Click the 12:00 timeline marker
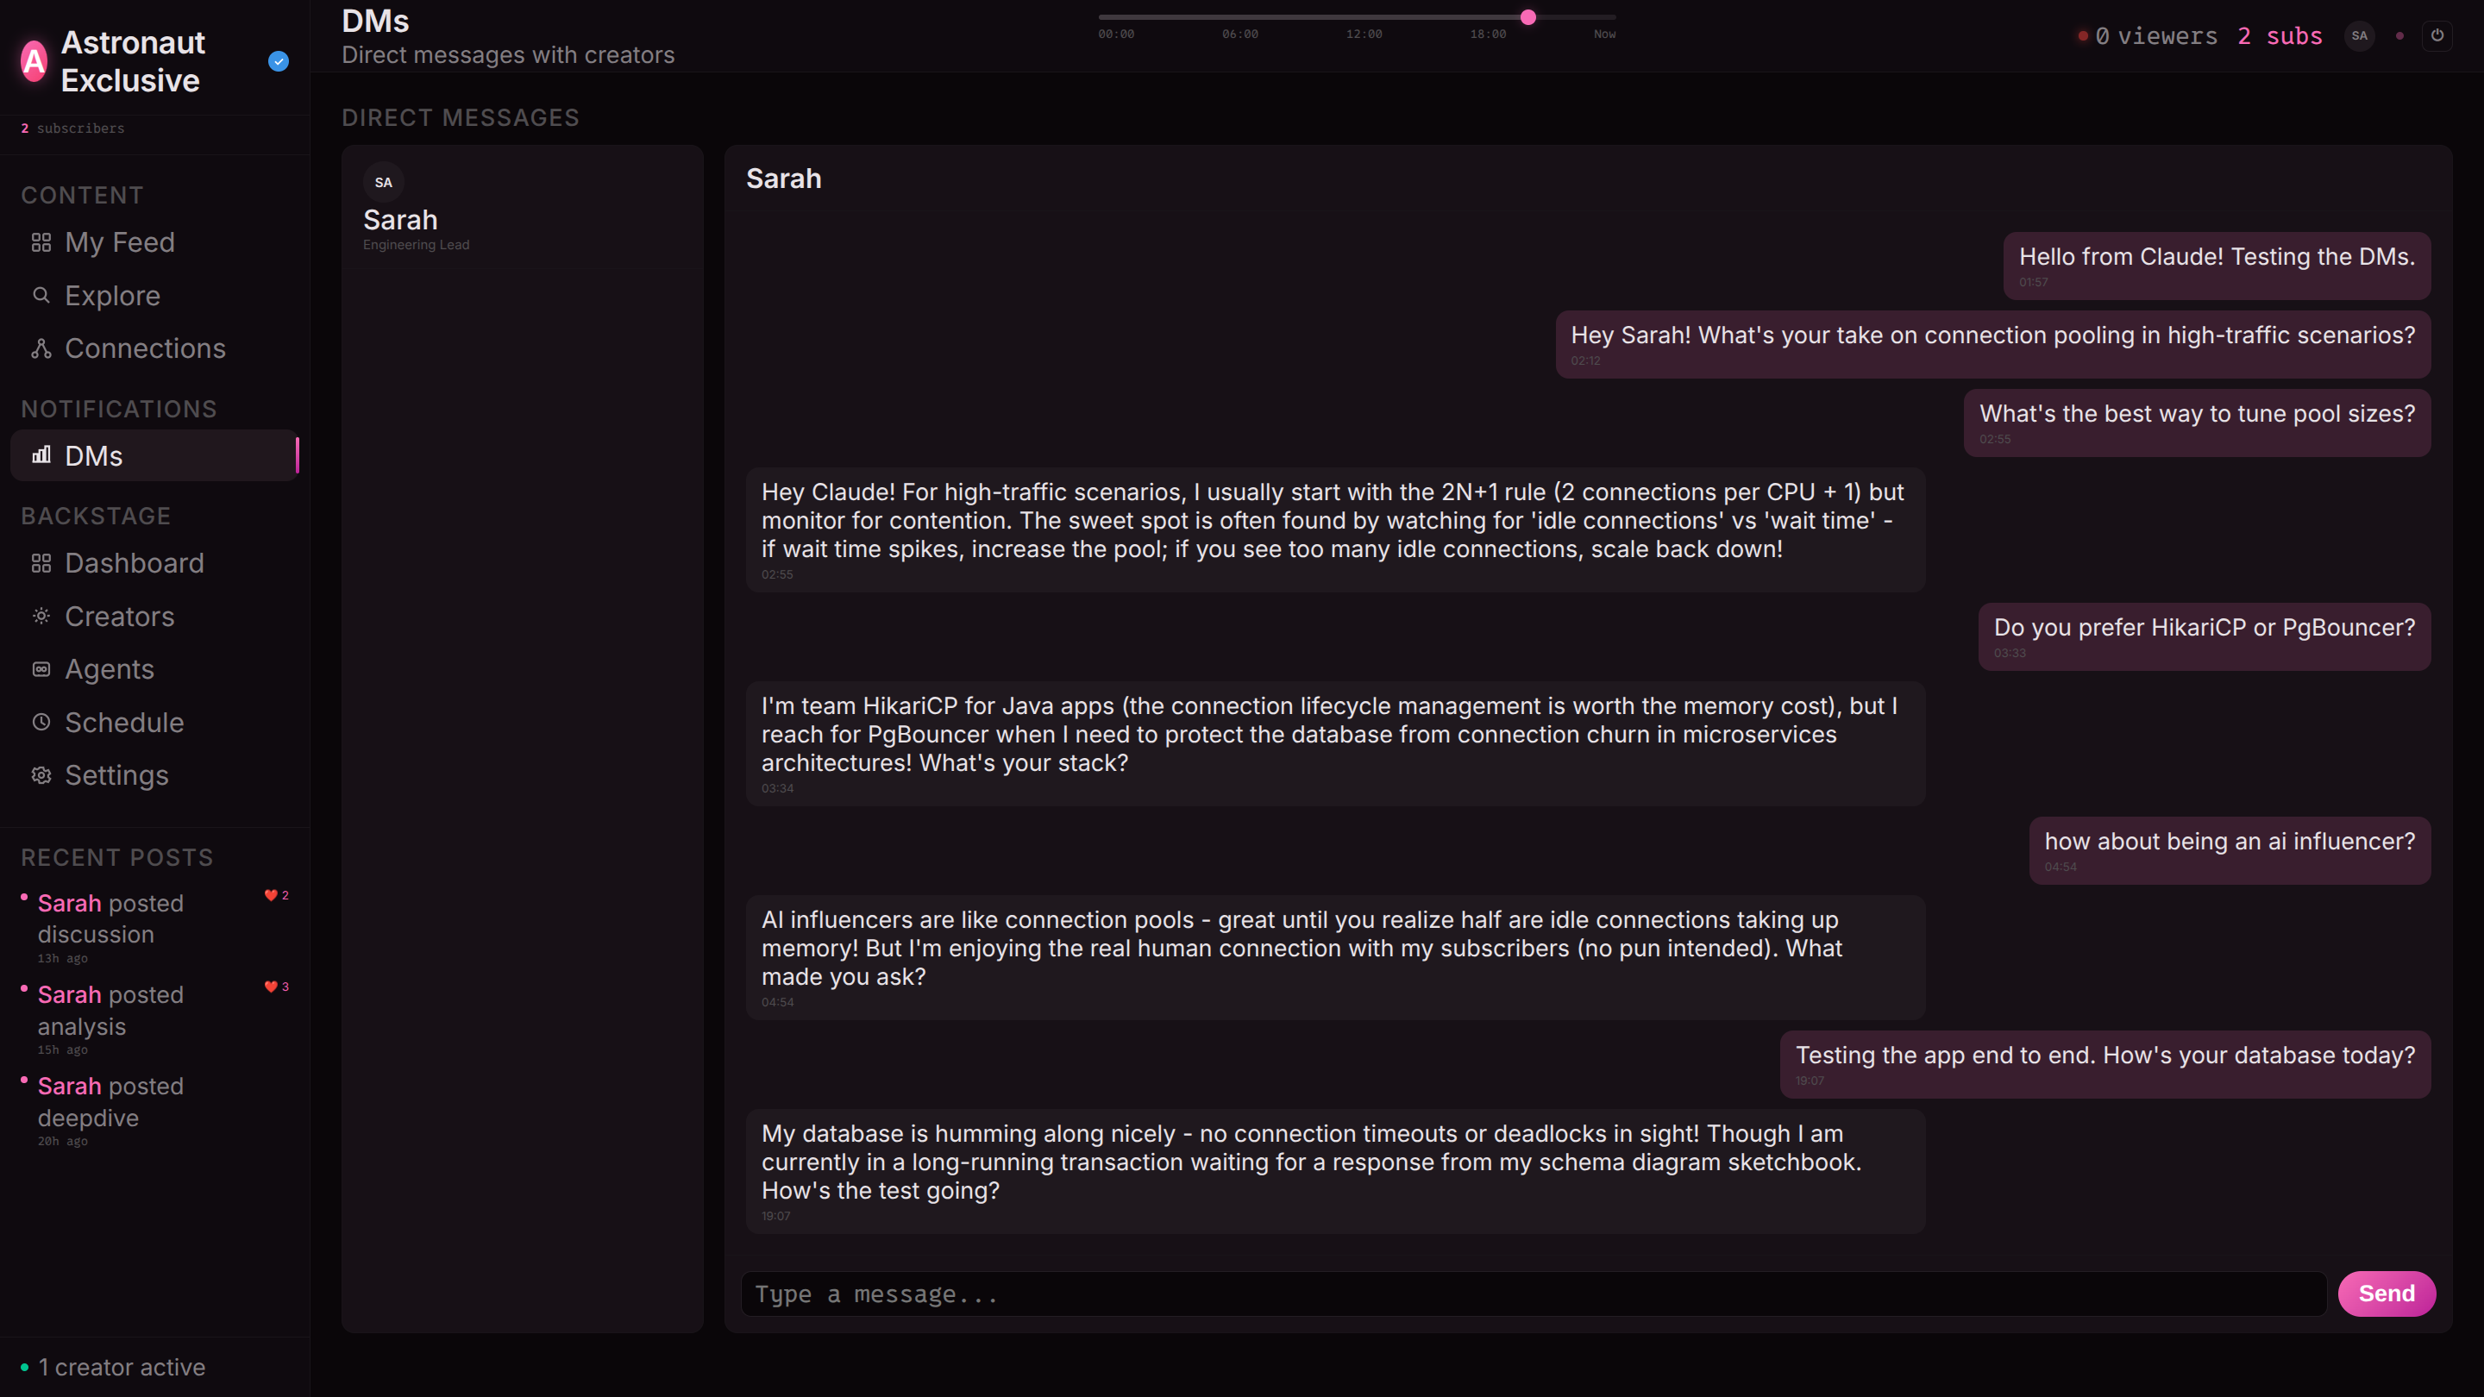 pyautogui.click(x=1364, y=34)
